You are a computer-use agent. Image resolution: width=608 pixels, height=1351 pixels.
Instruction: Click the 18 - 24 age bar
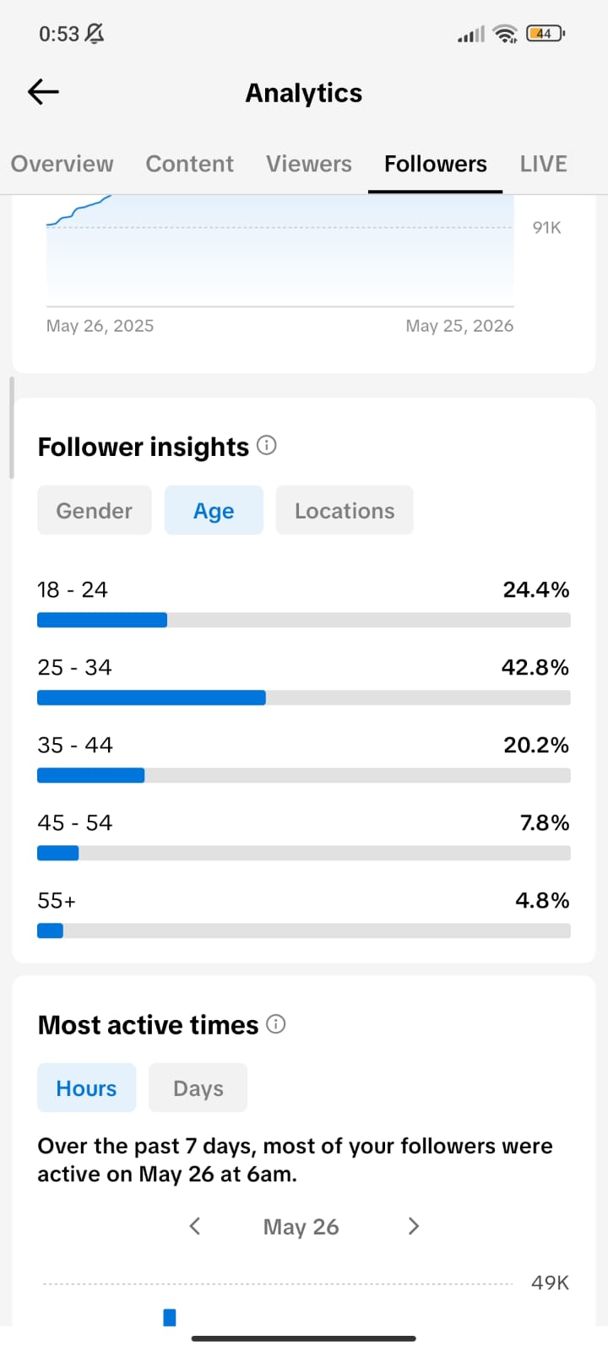tap(304, 620)
